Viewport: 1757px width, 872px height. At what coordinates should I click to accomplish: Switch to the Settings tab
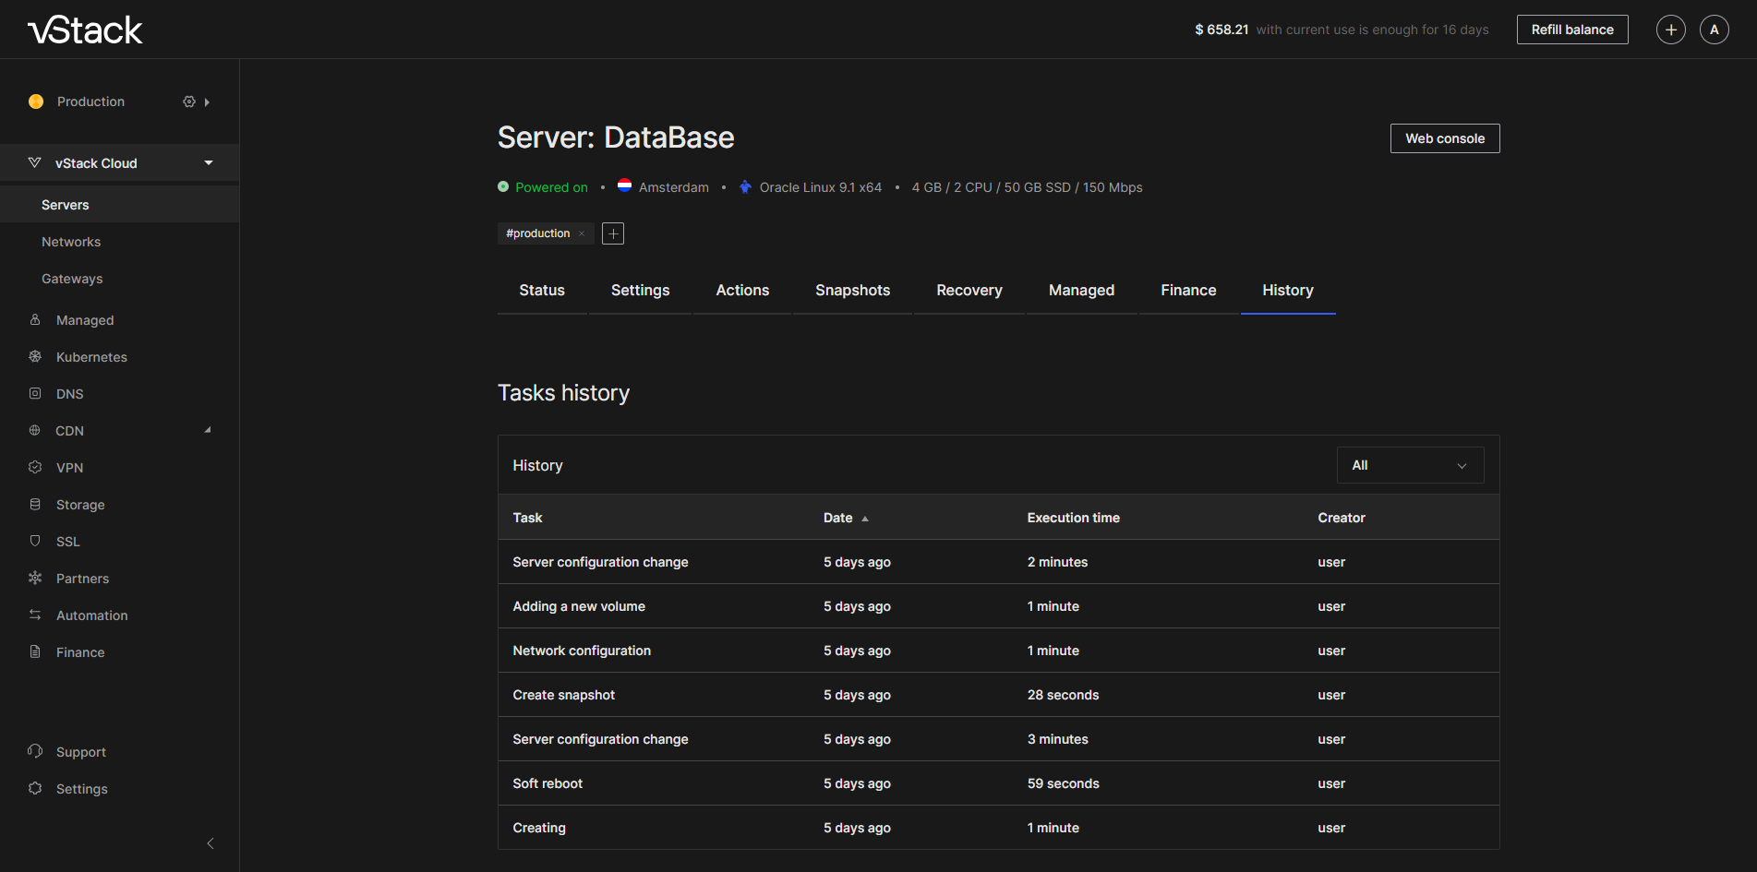tap(640, 291)
